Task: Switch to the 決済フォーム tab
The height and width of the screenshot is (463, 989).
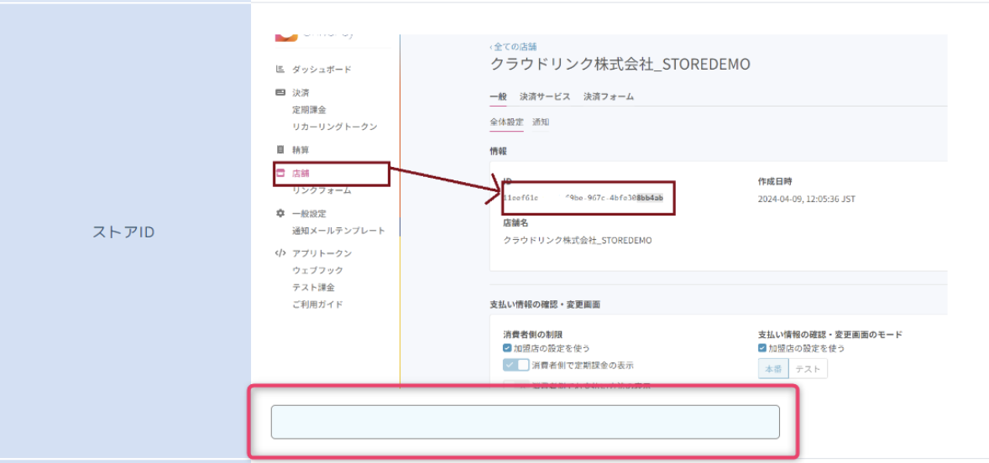Action: click(609, 96)
